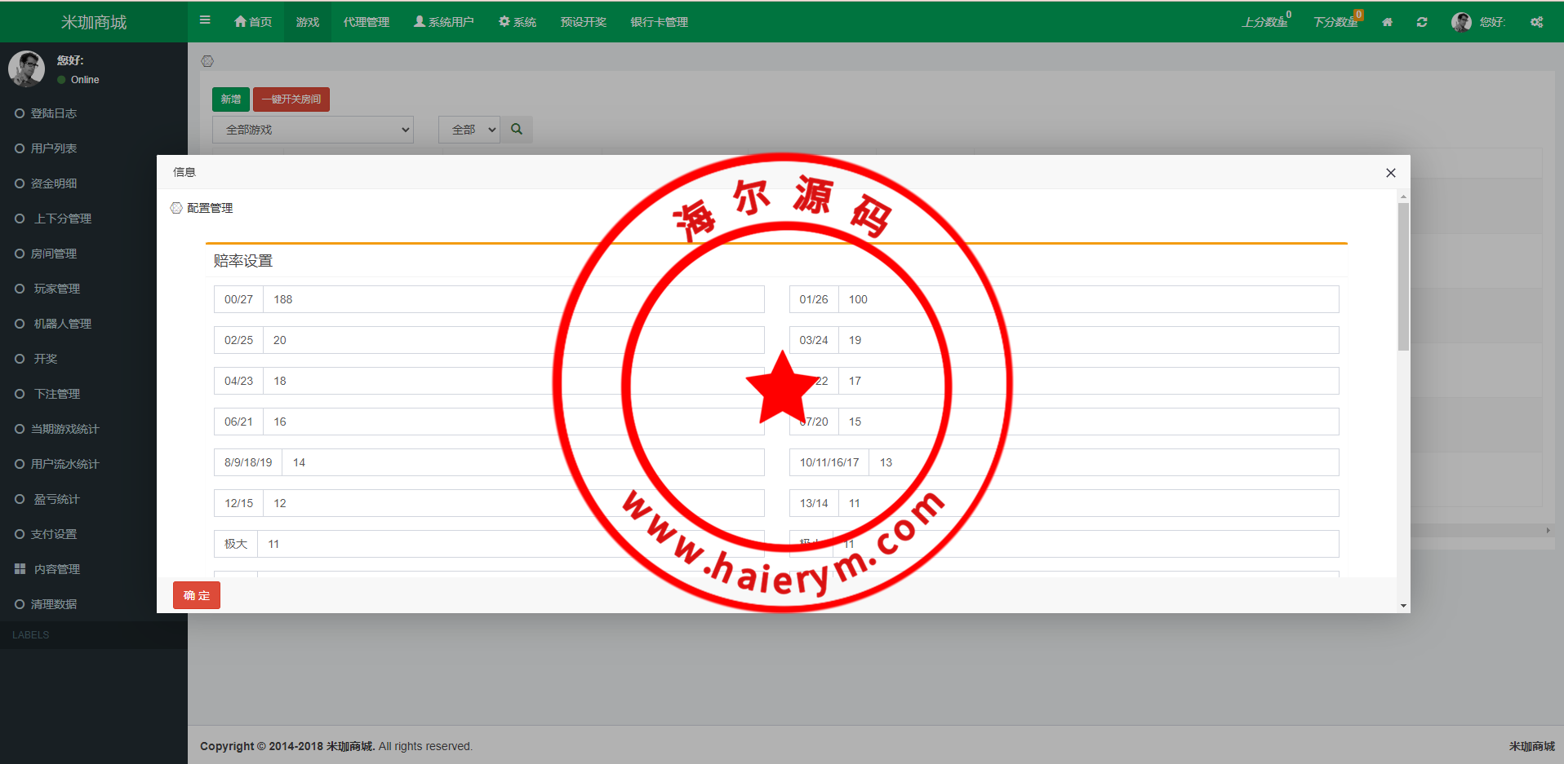The height and width of the screenshot is (764, 1564).
Task: Click the 00/27 odds input field
Action: [513, 299]
